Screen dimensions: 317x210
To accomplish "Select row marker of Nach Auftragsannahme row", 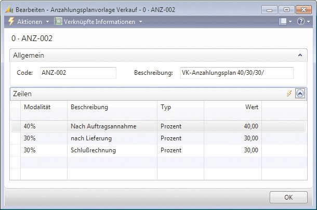I will pyautogui.click(x=16, y=126).
